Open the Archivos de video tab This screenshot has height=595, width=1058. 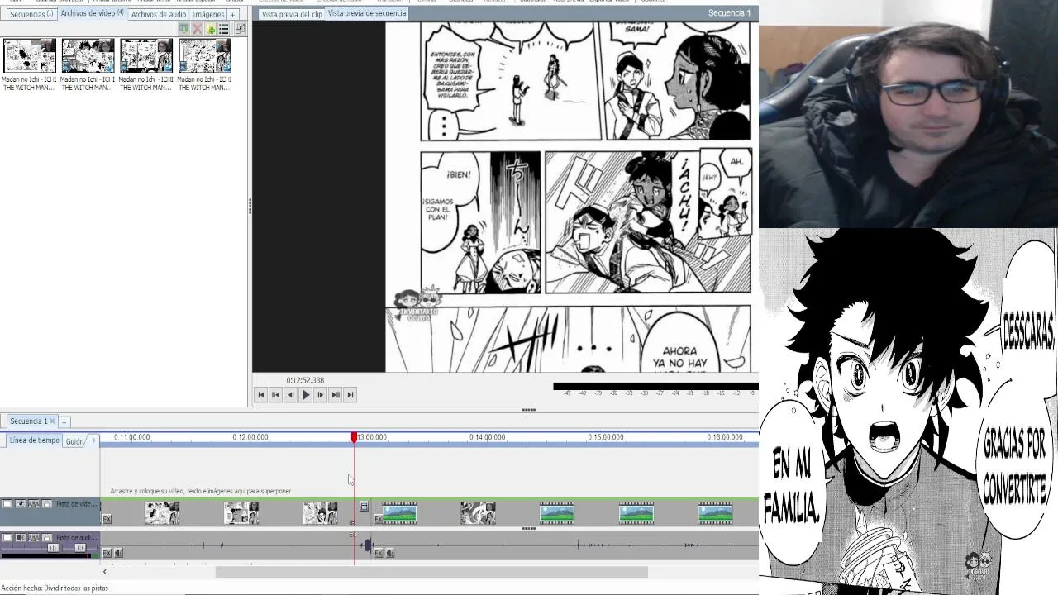tap(92, 13)
